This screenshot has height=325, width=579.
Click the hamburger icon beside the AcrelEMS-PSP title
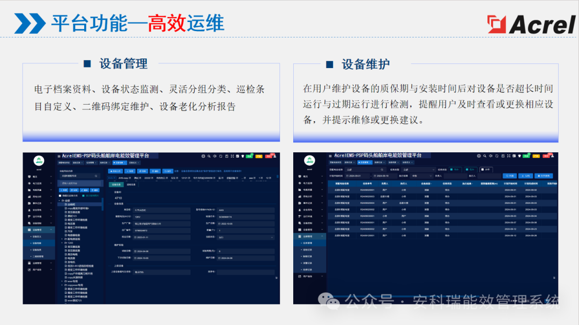click(60, 155)
